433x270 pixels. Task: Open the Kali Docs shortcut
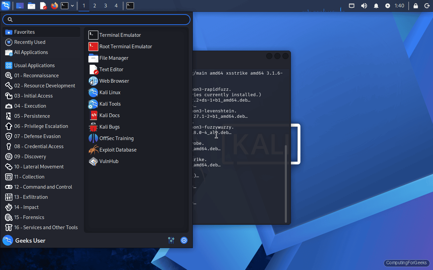(x=109, y=115)
